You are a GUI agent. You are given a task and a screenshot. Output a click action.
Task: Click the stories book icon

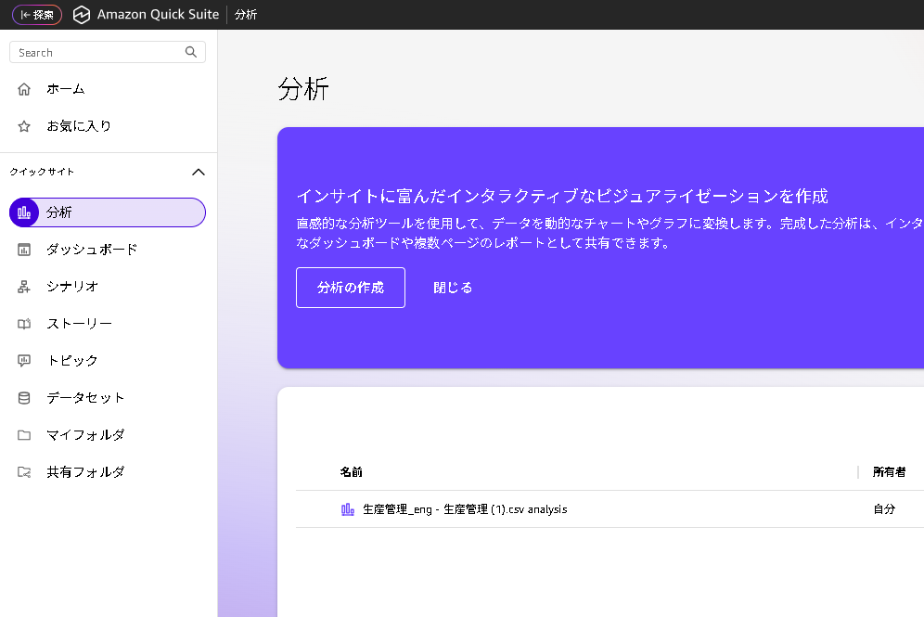[24, 324]
